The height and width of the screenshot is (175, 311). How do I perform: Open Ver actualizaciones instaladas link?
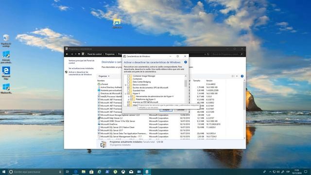click(81, 68)
